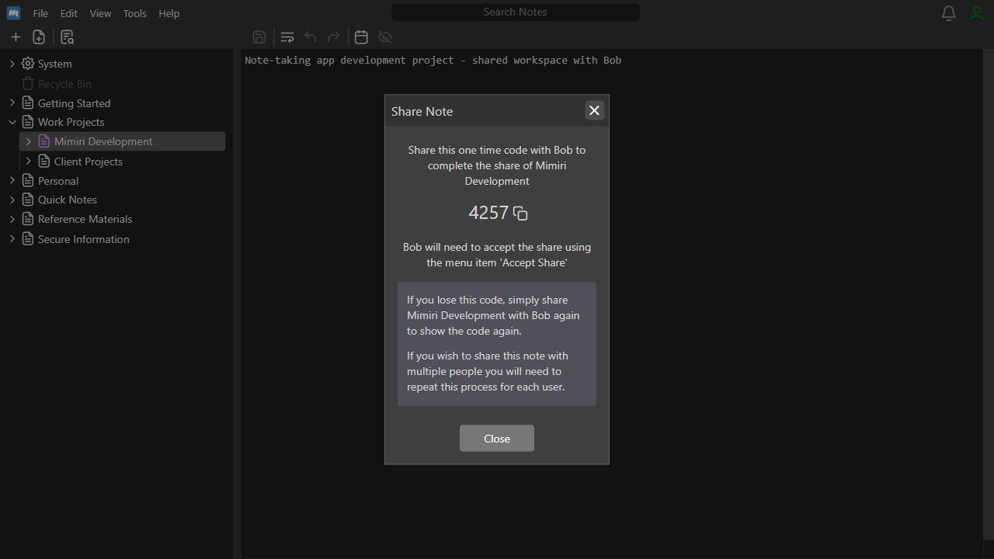Save the note using the floppy disk icon
The width and height of the screenshot is (994, 559).
260,36
